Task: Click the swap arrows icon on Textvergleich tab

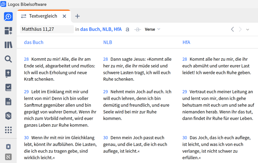Action: tap(23, 16)
